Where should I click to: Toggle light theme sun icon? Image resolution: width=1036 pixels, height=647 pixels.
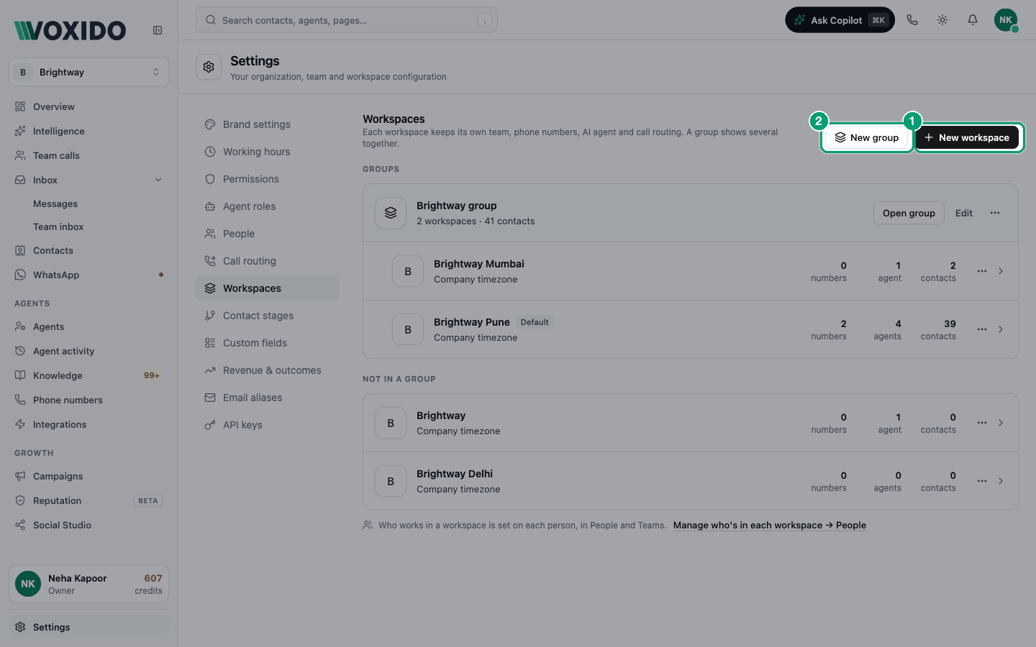pyautogui.click(x=942, y=20)
